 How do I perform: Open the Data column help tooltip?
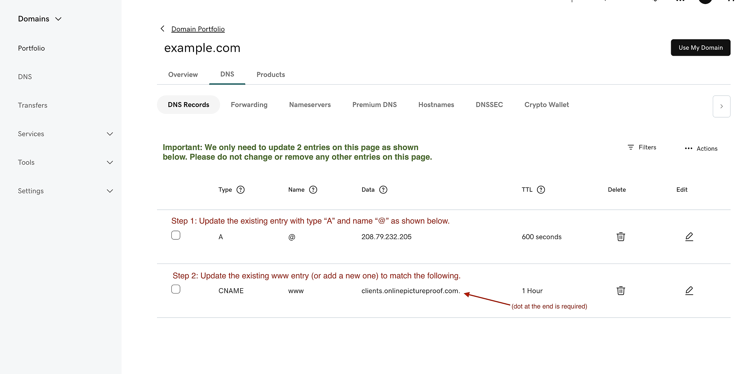[x=383, y=190]
